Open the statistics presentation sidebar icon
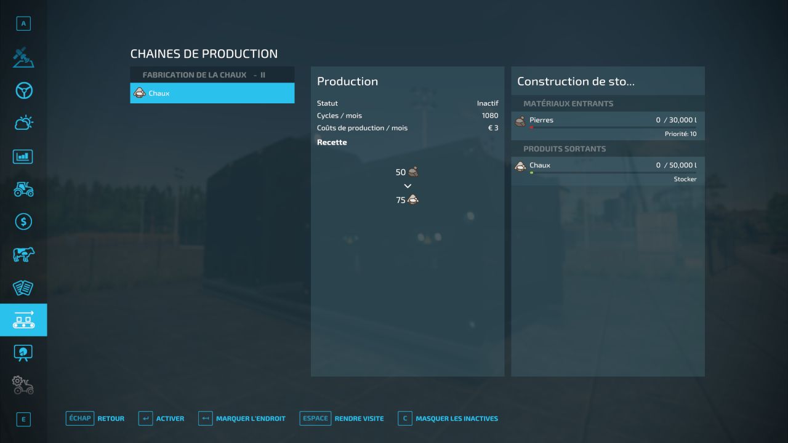 [23, 353]
